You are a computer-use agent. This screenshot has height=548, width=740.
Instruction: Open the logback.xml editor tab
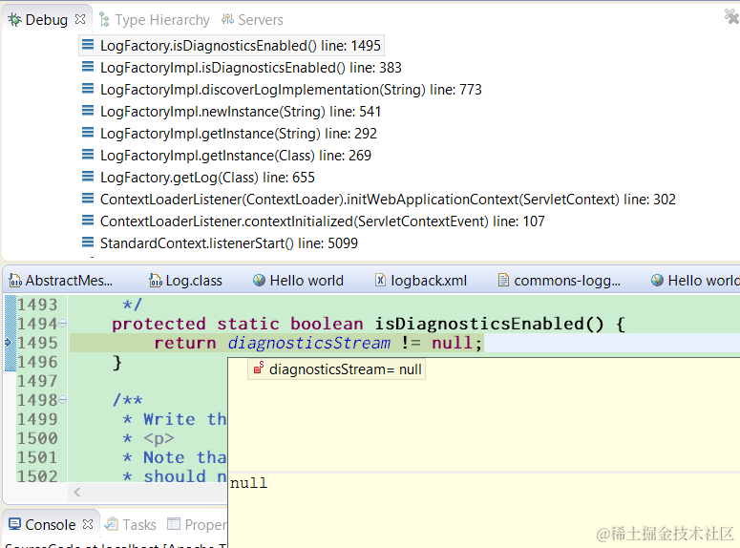[421, 281]
